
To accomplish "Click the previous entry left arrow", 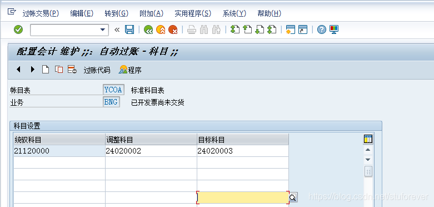I will [18, 70].
